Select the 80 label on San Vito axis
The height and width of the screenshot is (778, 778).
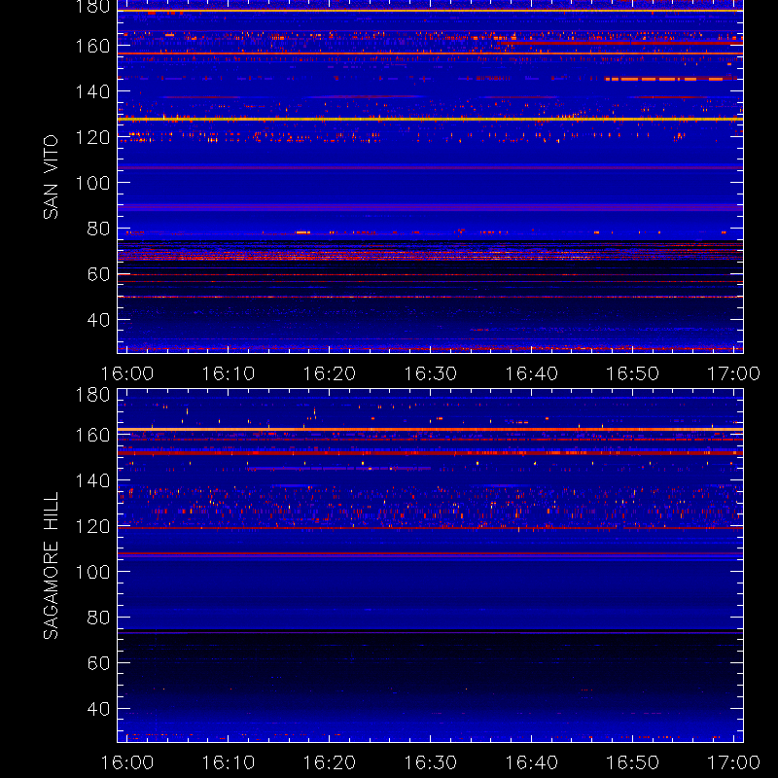pyautogui.click(x=98, y=229)
